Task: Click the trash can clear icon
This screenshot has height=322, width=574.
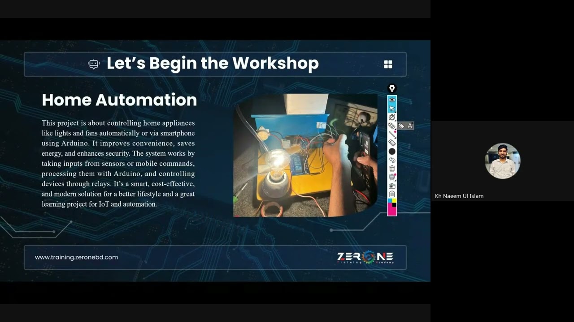Action: (392, 169)
